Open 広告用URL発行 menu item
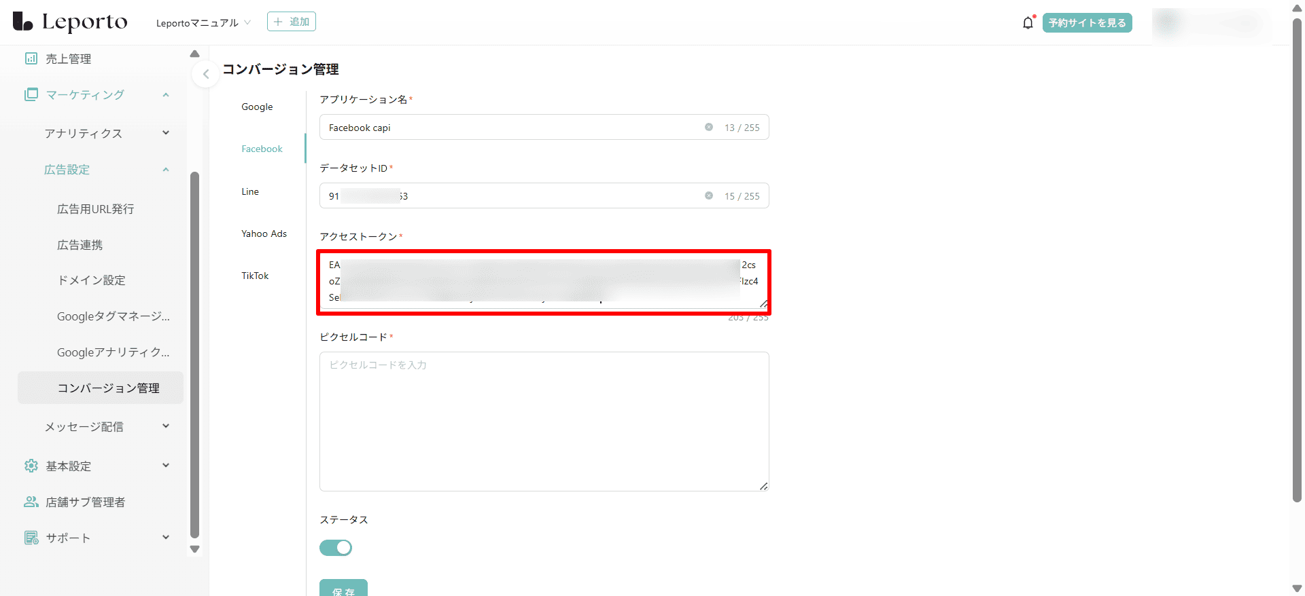This screenshot has width=1305, height=596. (96, 209)
